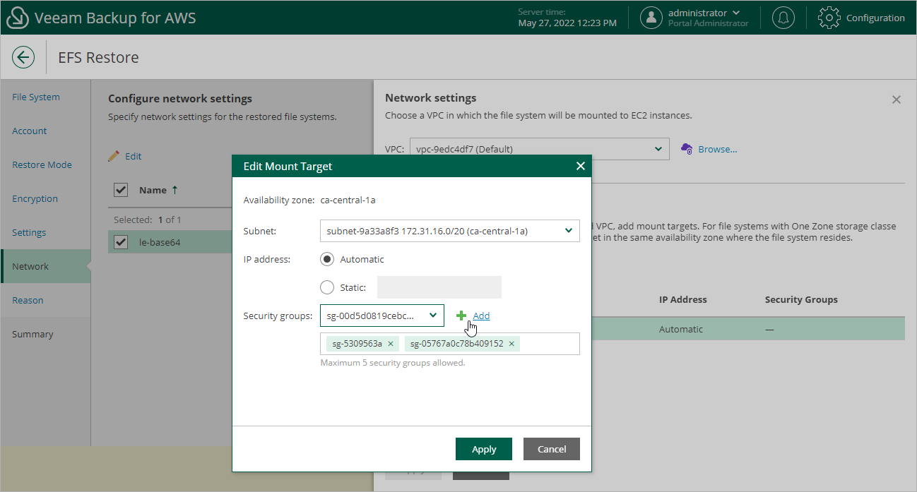The height and width of the screenshot is (492, 917).
Task: Switch to the Network step in the sidebar
Action: pos(31,266)
